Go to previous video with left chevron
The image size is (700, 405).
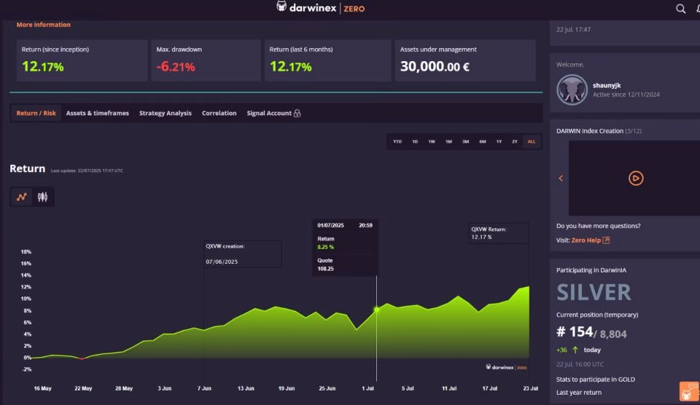click(561, 178)
